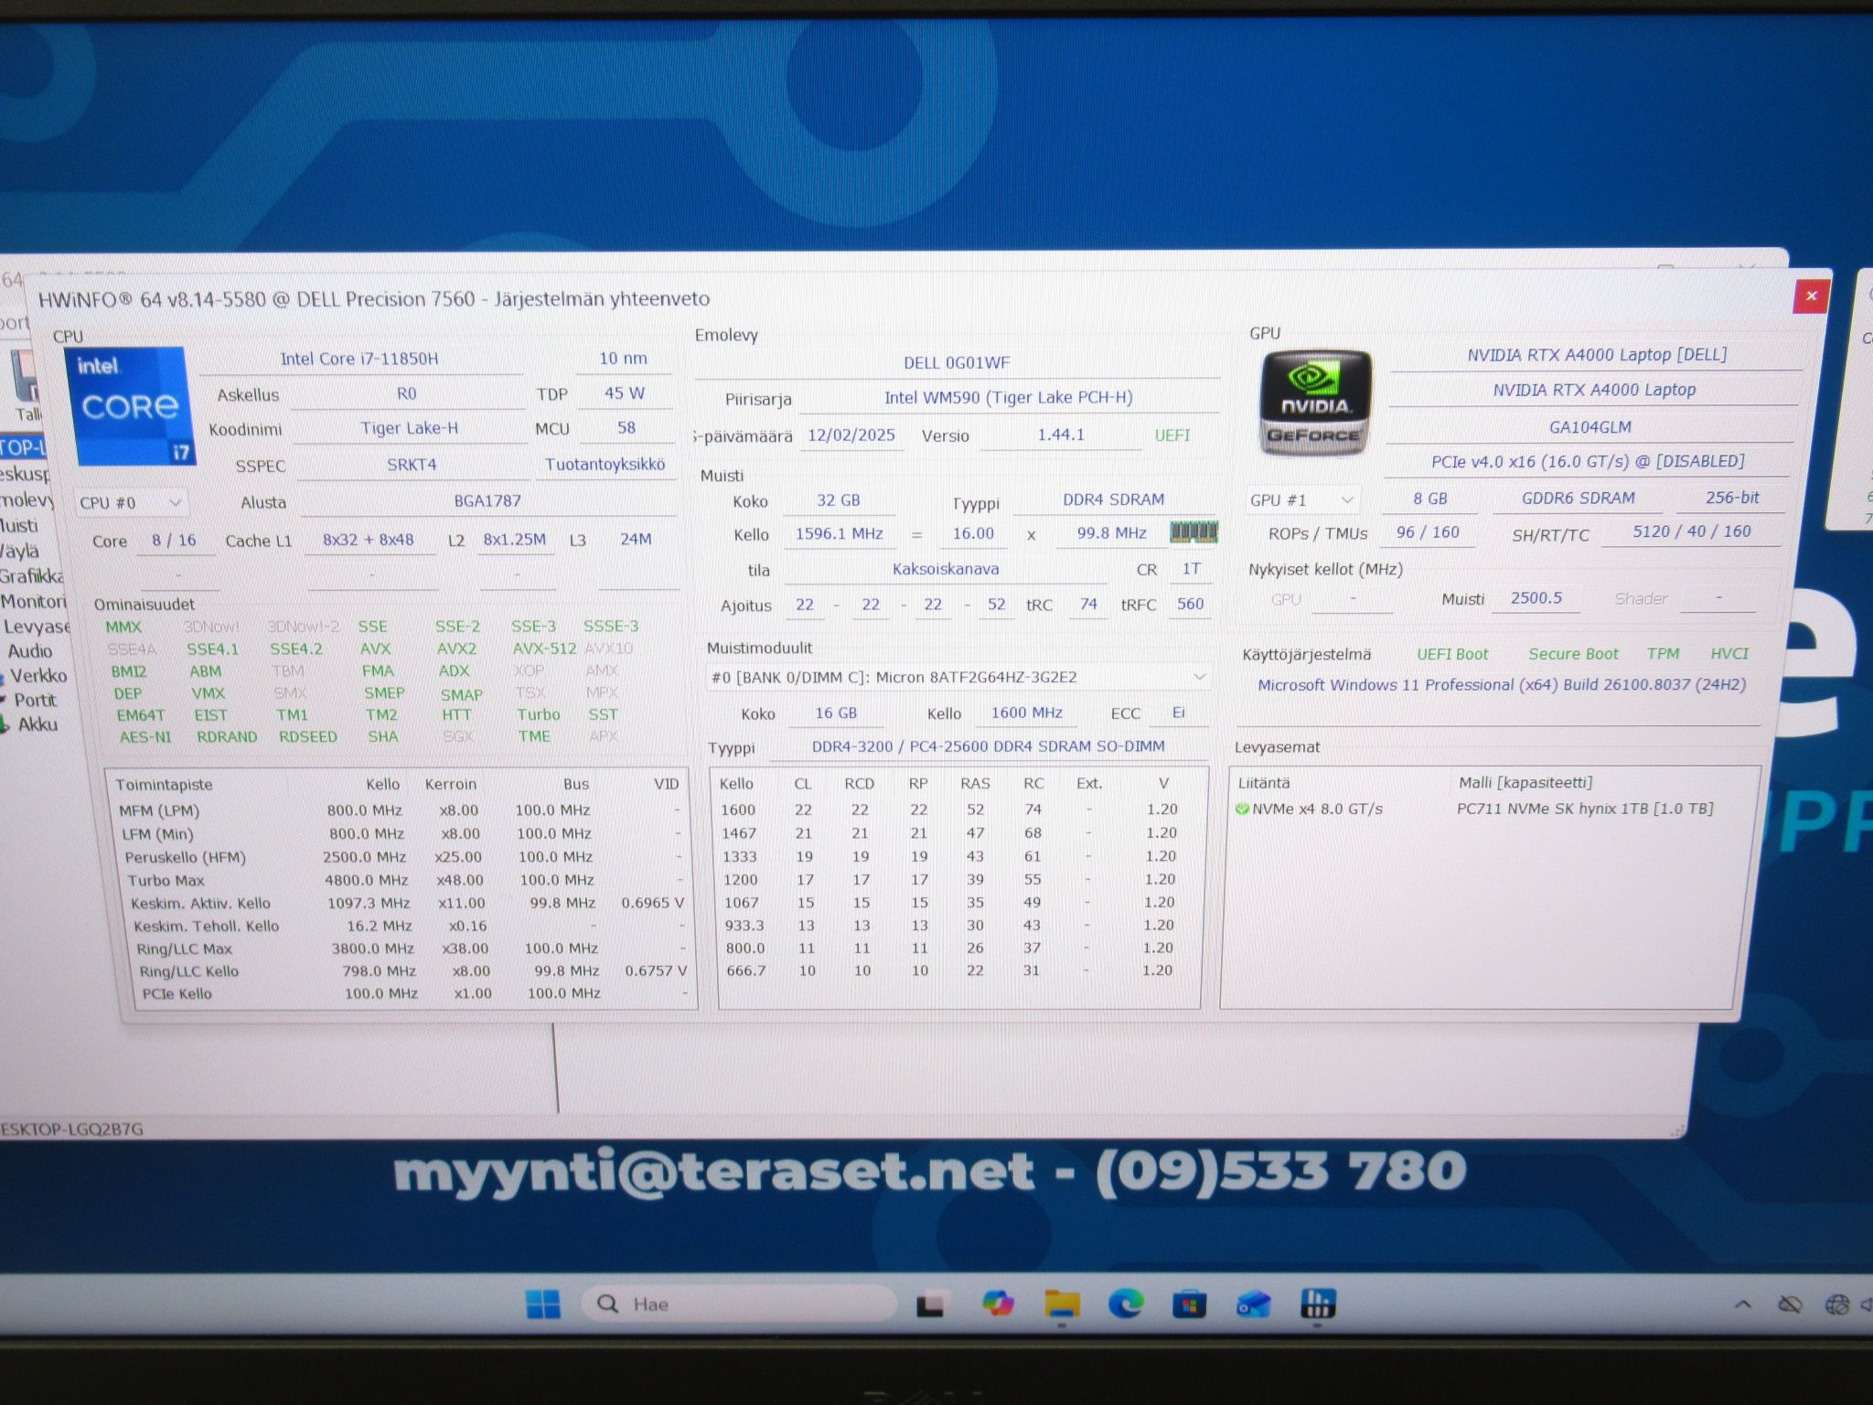The width and height of the screenshot is (1873, 1405).
Task: Click the Peruskello (HFM) row
Action: 404,857
